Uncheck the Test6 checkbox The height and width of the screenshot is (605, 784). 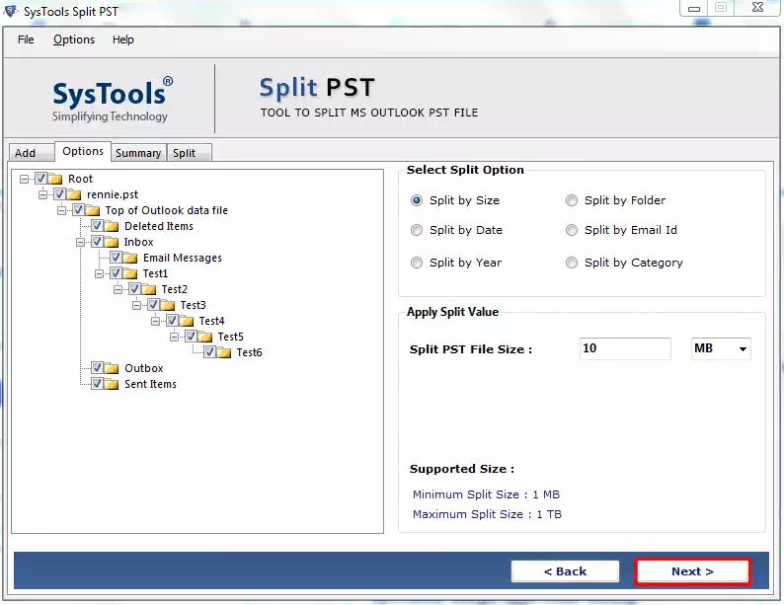(209, 351)
